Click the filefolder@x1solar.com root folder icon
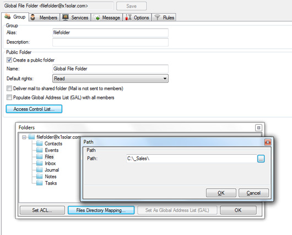Image resolution: width=292 pixels, height=235 pixels. click(31, 137)
